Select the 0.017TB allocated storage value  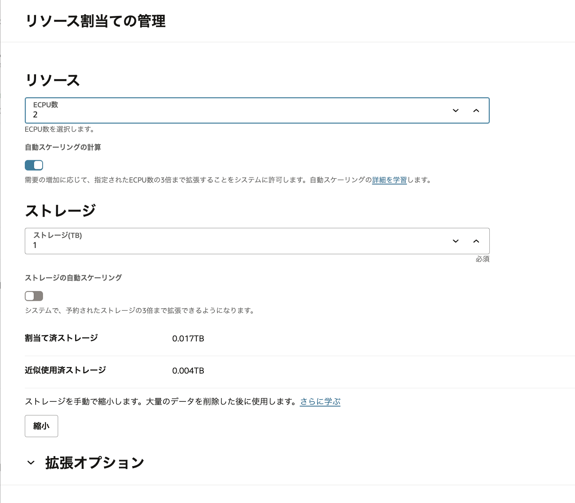[188, 338]
